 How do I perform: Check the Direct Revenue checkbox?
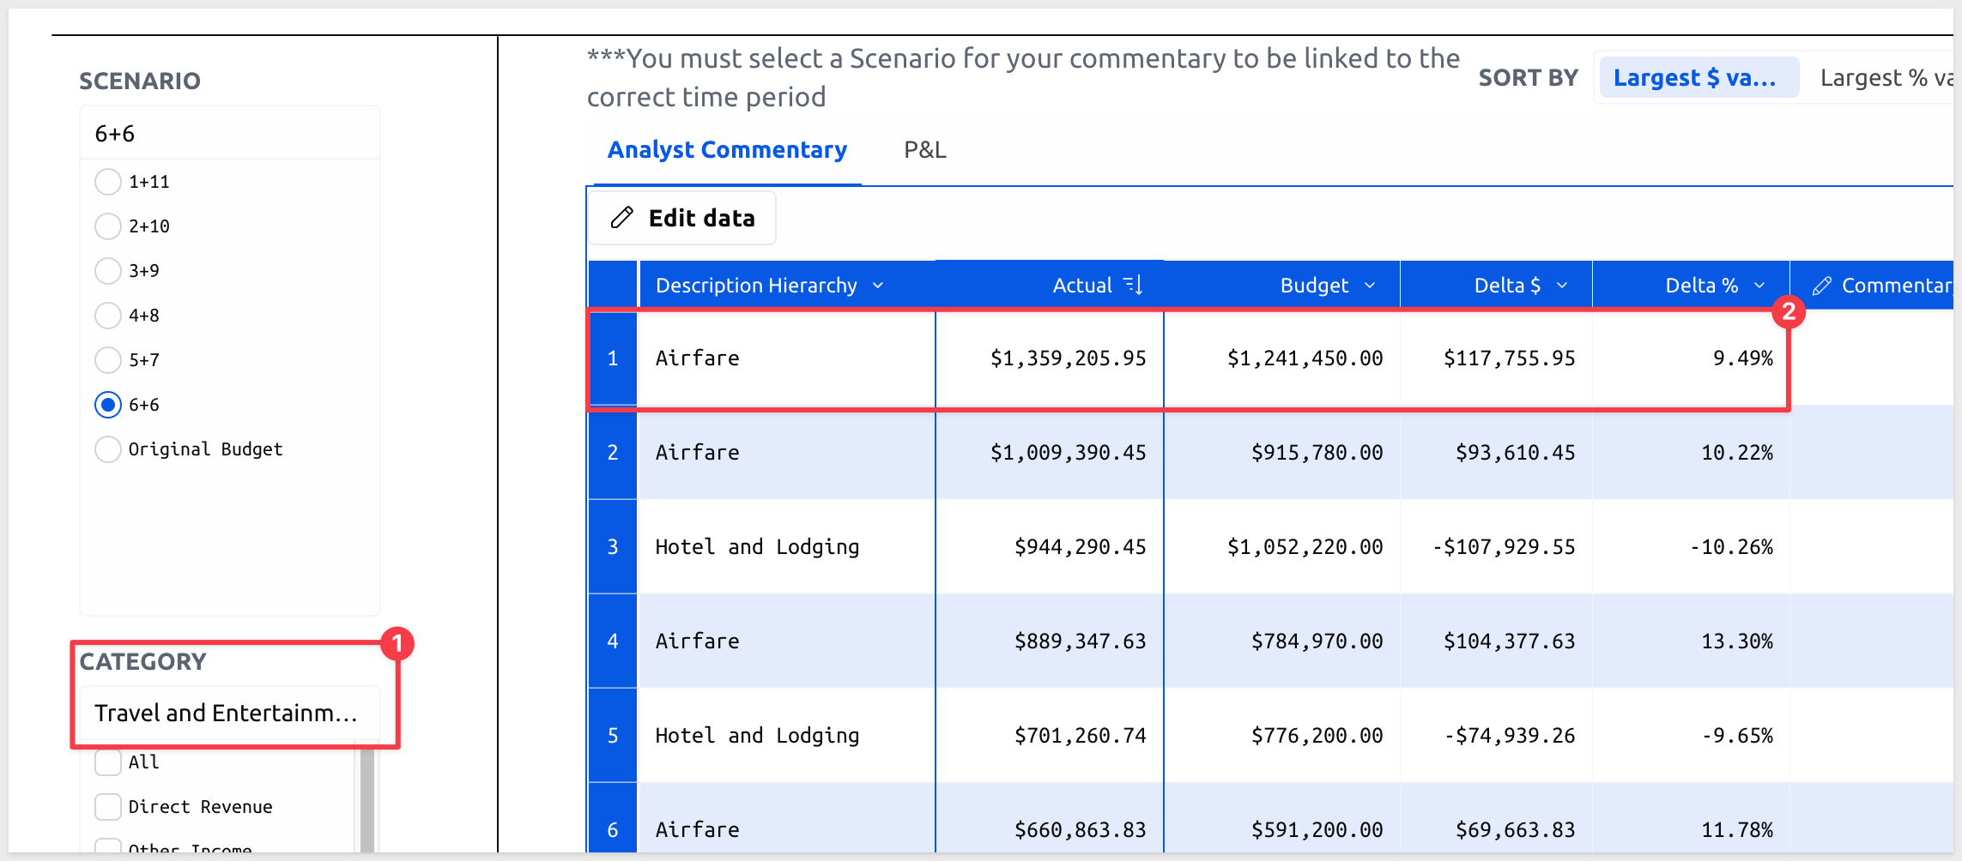[108, 806]
